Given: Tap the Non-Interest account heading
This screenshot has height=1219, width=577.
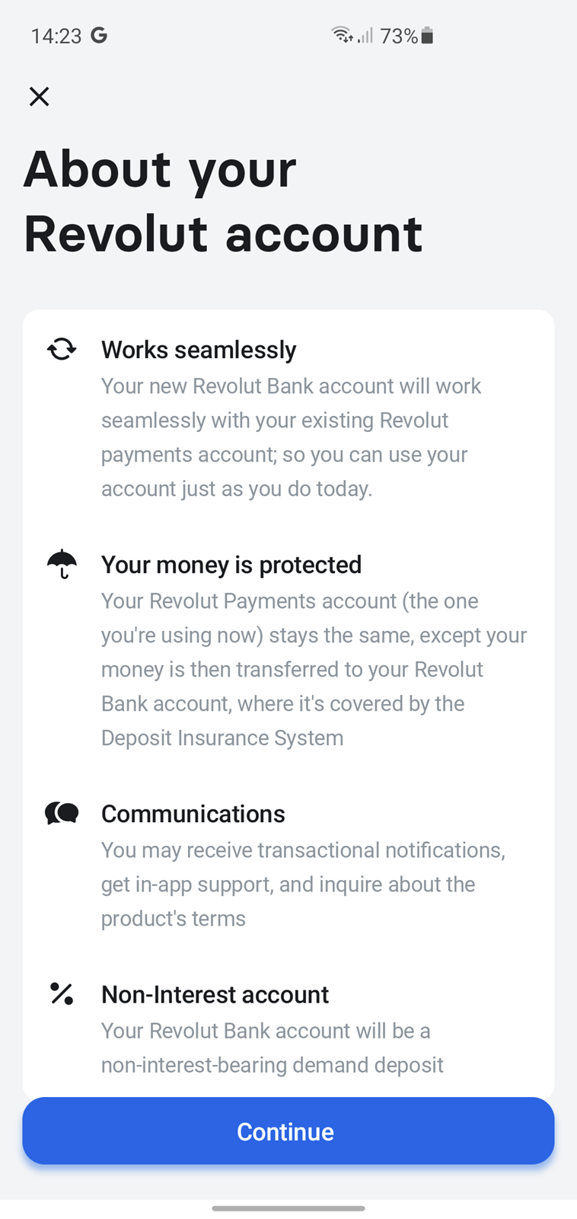Looking at the screenshot, I should pos(215,994).
